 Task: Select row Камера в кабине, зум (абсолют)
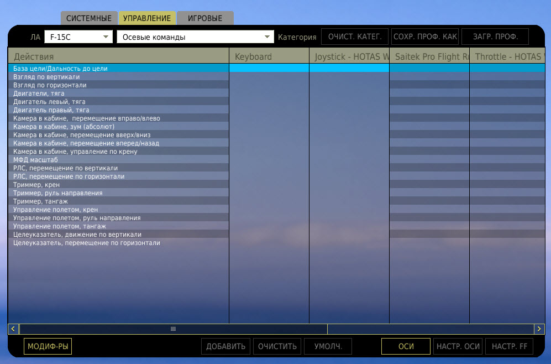coord(118,126)
